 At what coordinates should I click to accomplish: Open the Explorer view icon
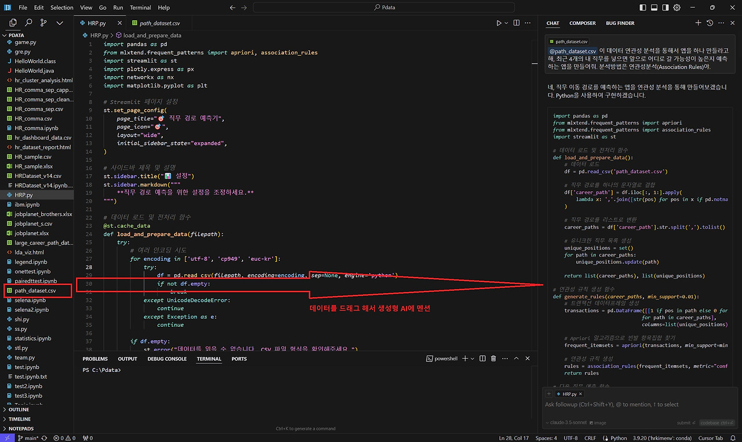13,23
